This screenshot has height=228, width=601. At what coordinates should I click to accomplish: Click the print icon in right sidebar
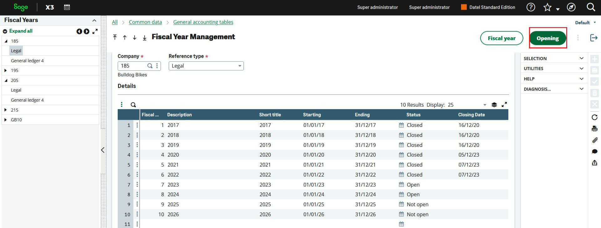(594, 129)
